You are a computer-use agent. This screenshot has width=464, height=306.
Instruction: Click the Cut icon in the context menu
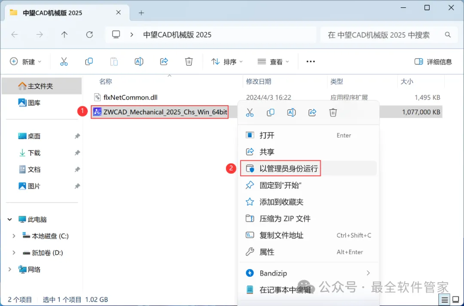[250, 113]
